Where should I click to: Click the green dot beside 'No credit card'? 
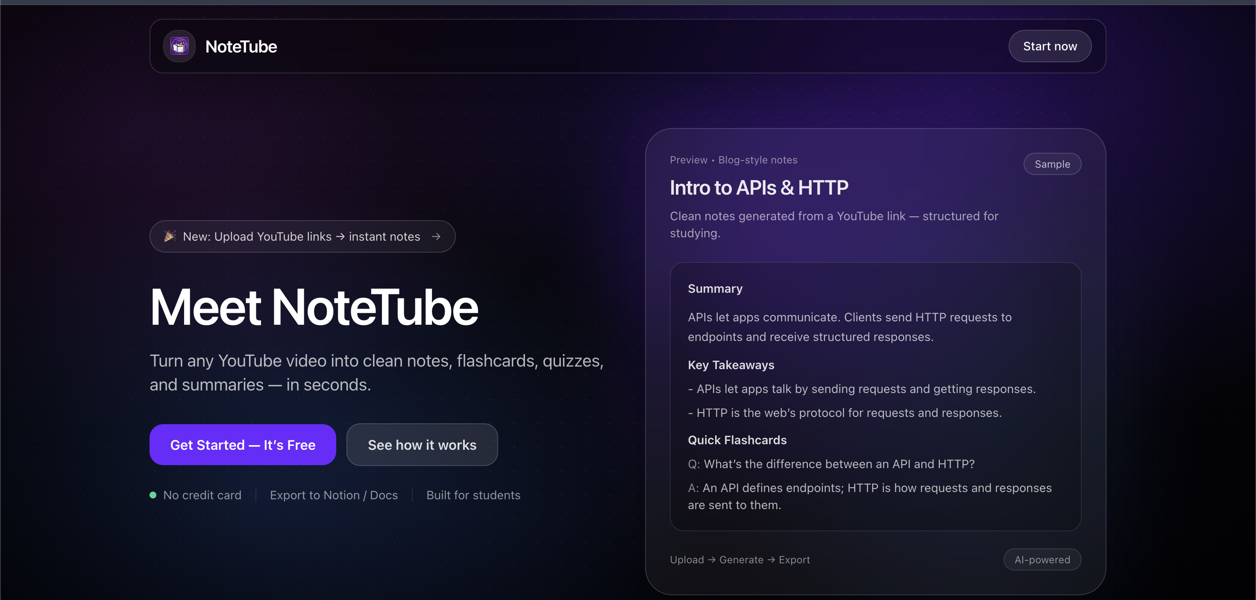[153, 495]
